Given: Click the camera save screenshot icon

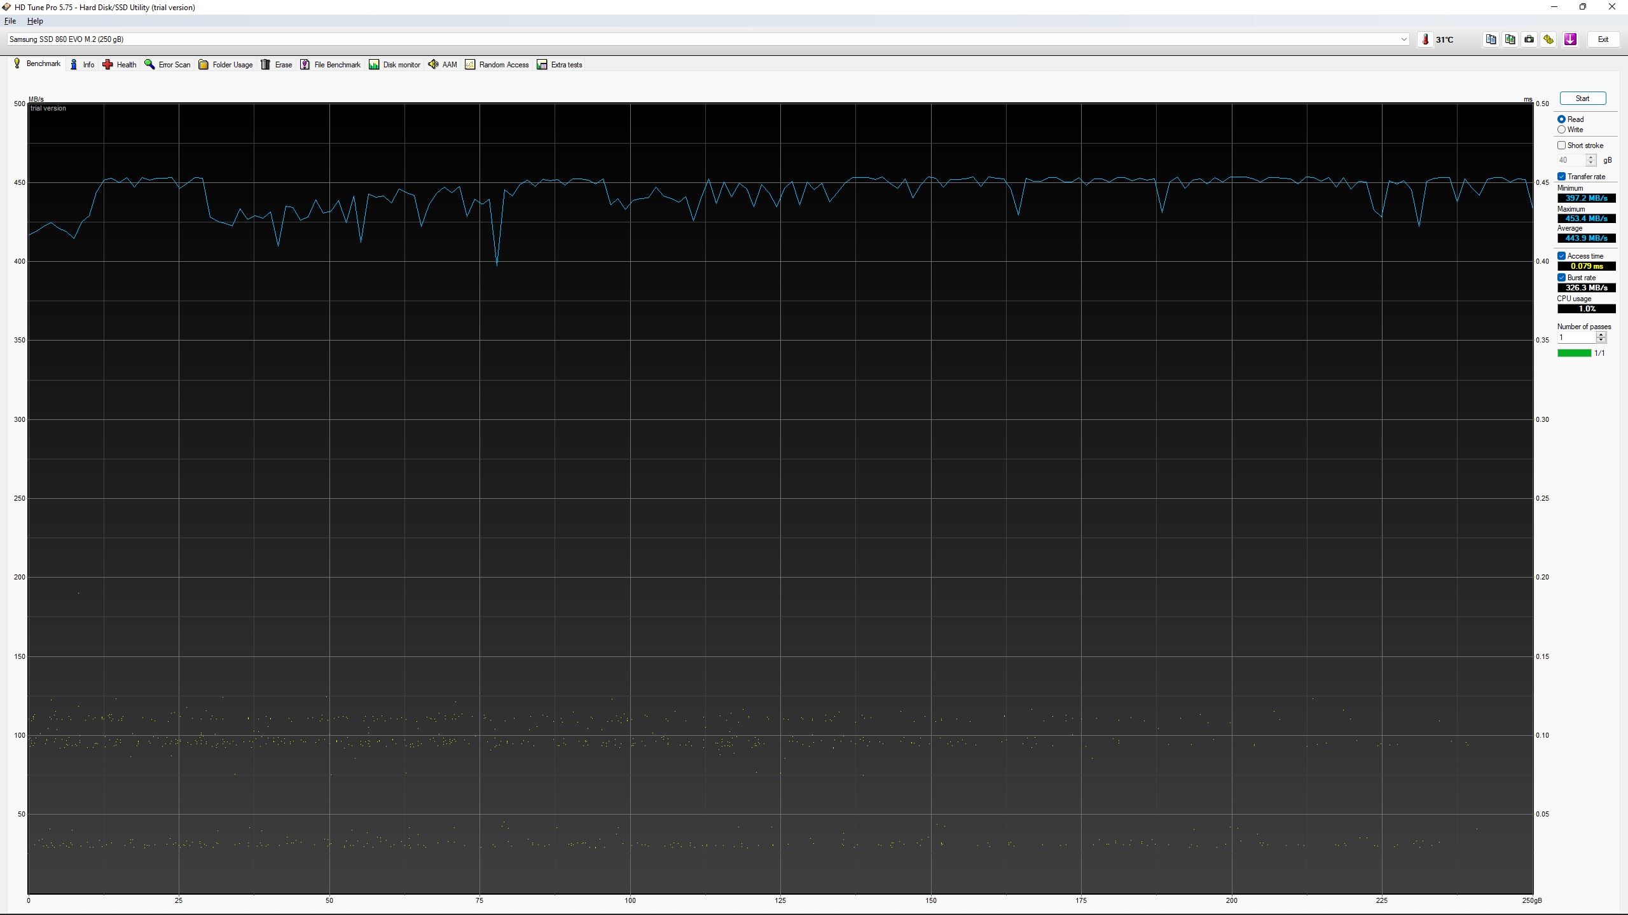Looking at the screenshot, I should click(1529, 39).
